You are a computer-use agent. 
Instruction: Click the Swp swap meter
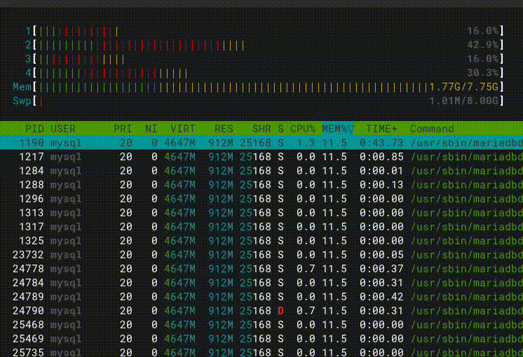tap(268, 101)
